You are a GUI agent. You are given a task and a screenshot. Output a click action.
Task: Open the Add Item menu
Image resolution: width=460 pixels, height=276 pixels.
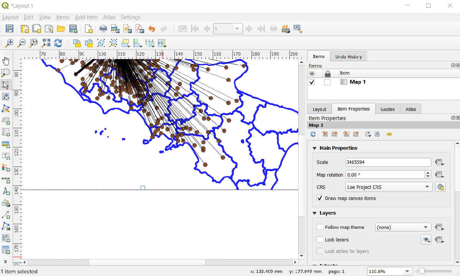coord(86,17)
